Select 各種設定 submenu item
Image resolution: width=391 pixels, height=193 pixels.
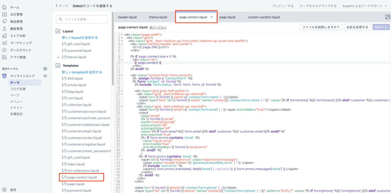point(16,114)
